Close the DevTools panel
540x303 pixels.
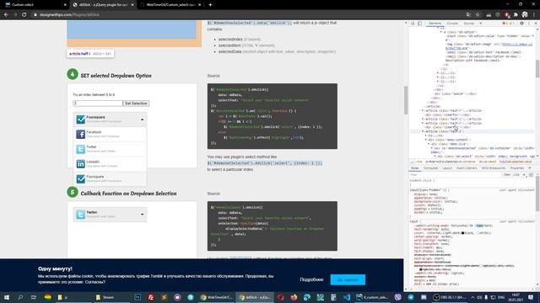click(536, 24)
